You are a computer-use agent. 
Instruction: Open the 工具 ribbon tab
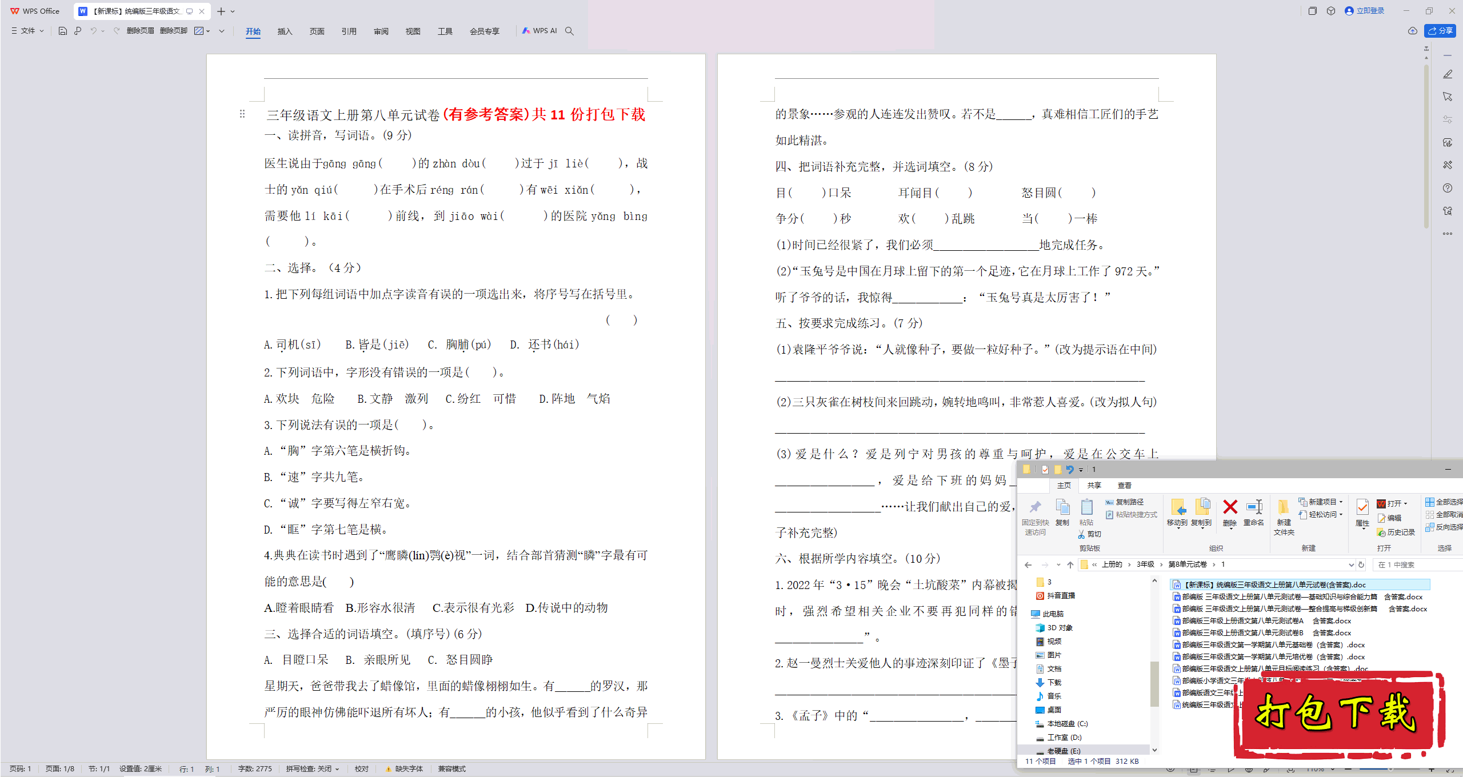pyautogui.click(x=445, y=31)
